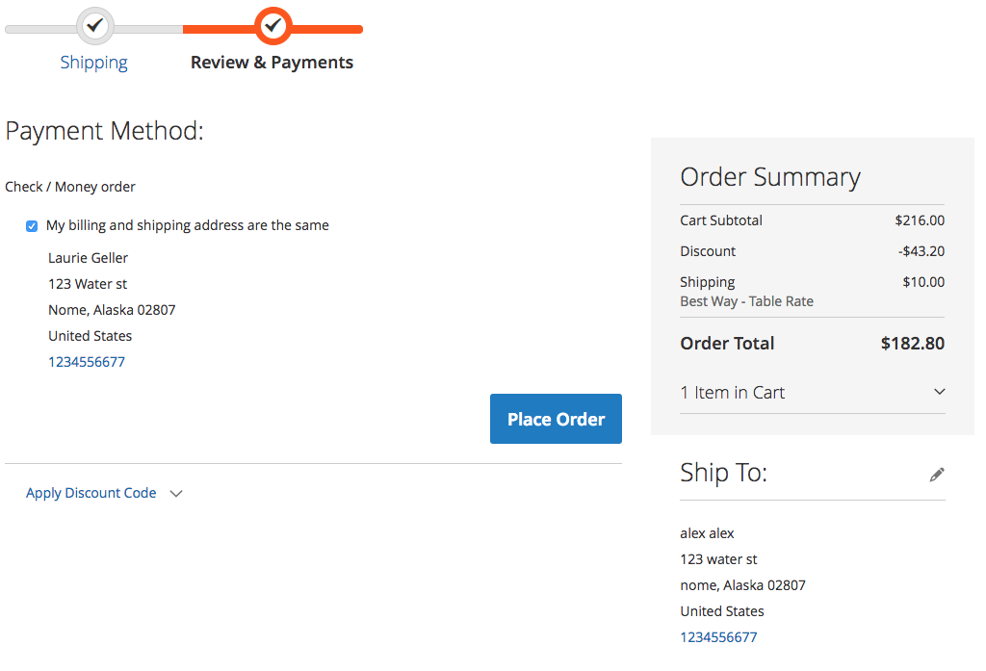The height and width of the screenshot is (671, 986).
Task: Click the Best Way - Table Rate text
Action: 747,301
